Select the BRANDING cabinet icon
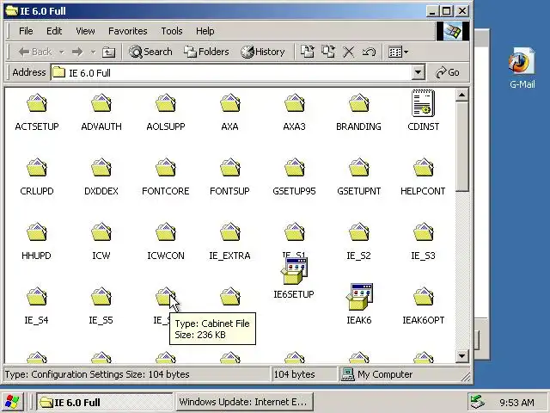This screenshot has height=413, width=550. (x=359, y=103)
